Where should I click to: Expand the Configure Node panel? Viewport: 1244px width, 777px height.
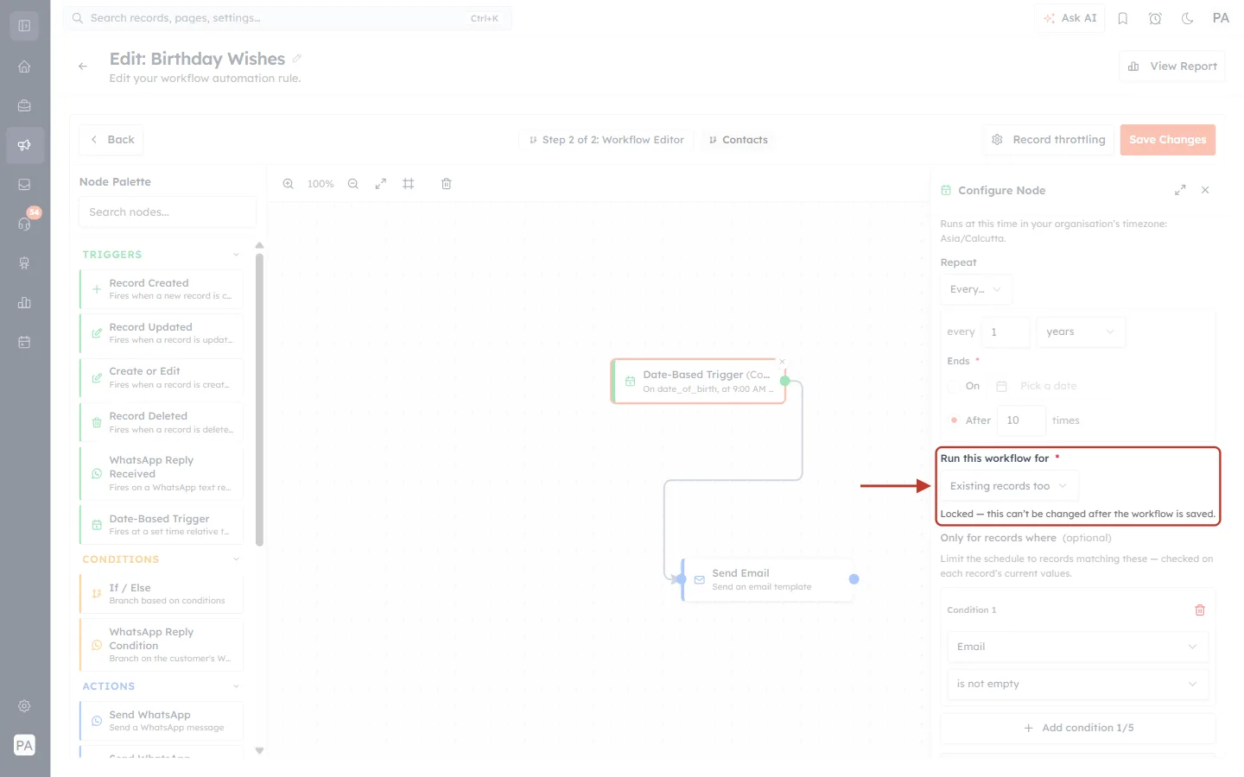[x=1180, y=190]
